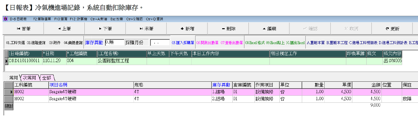Click the 採購月份 date input field
This screenshot has width=418, height=117.
160,42
